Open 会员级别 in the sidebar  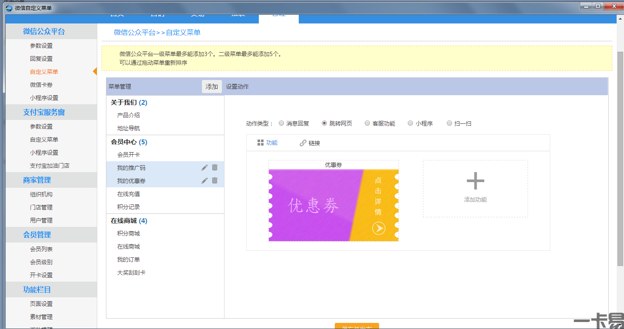(x=41, y=262)
